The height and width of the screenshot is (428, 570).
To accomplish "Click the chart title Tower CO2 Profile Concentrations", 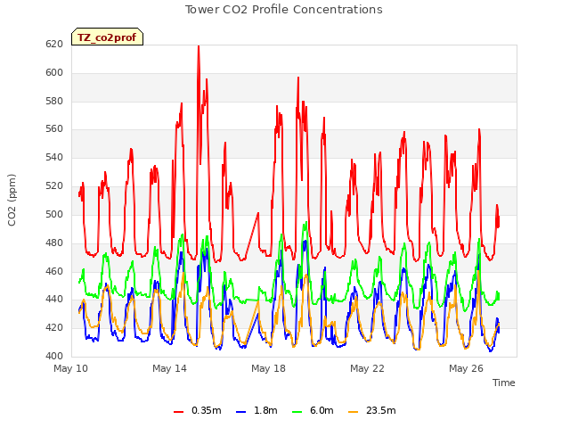I will [x=284, y=10].
